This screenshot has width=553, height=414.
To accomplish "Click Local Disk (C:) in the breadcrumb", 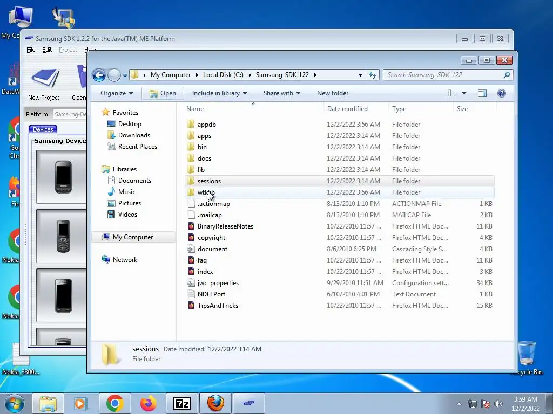I will pos(223,75).
